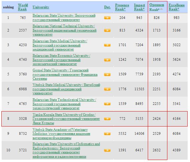
Task: Select openness rank value 1713
Action: (x=156, y=30)
